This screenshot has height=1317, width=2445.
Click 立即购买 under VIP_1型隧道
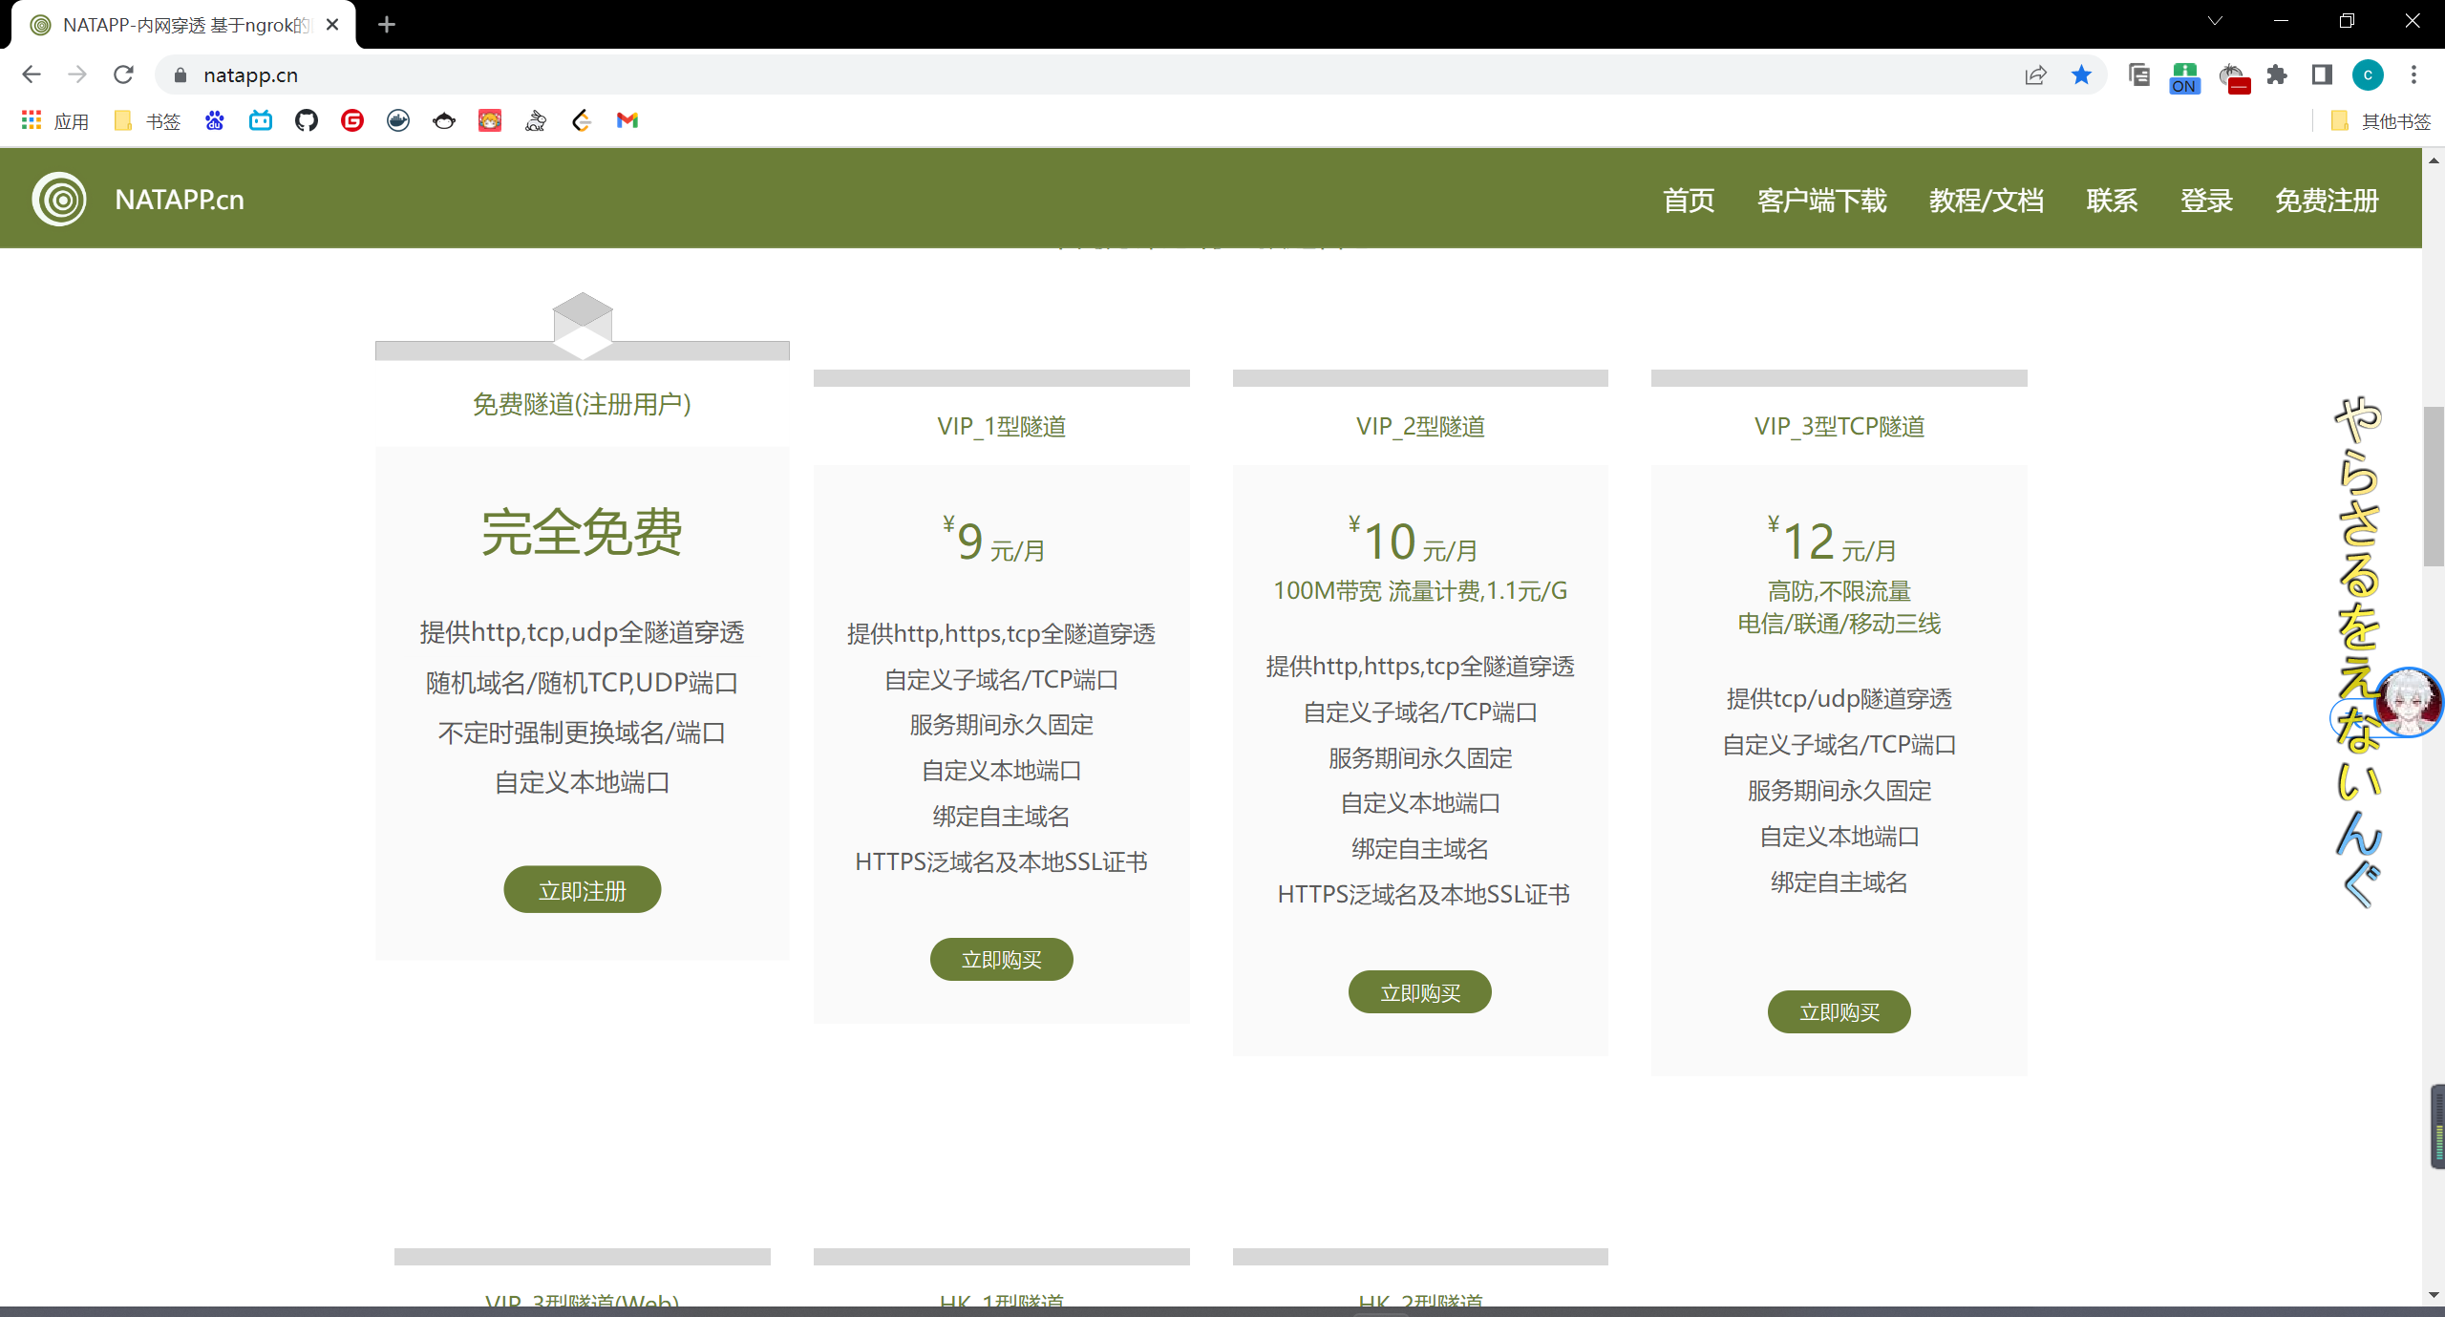pos(1001,959)
